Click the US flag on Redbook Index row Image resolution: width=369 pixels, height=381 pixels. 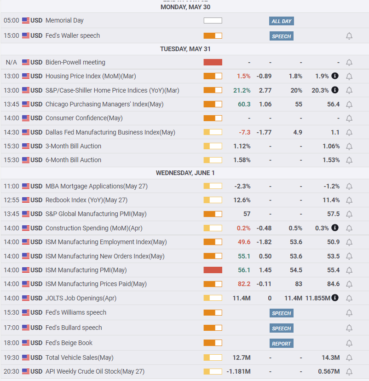(26, 200)
